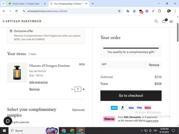Open the live chat bubble icon

(8, 121)
